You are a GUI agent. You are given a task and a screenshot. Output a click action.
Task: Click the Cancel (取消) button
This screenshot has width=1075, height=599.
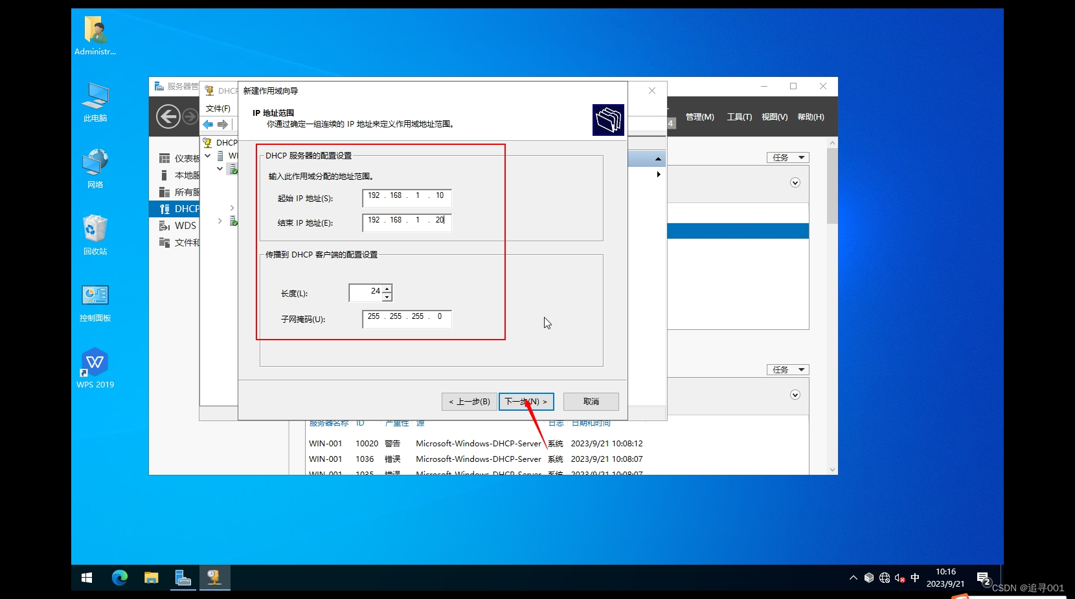591,402
